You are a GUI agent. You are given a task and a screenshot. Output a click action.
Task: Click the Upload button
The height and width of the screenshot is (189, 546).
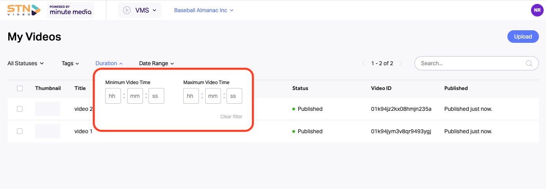(x=523, y=37)
